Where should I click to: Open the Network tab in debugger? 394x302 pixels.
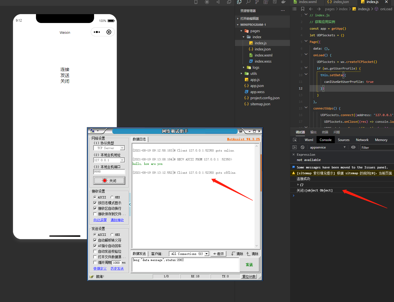(362, 140)
